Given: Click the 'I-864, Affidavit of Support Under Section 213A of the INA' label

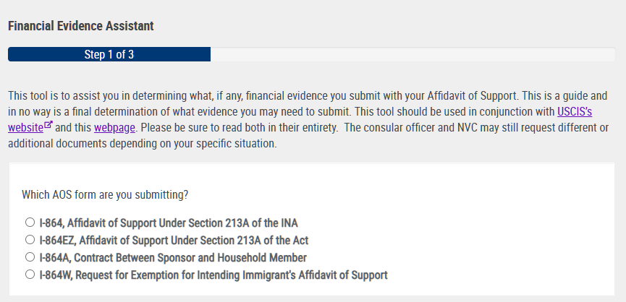Looking at the screenshot, I should point(169,223).
